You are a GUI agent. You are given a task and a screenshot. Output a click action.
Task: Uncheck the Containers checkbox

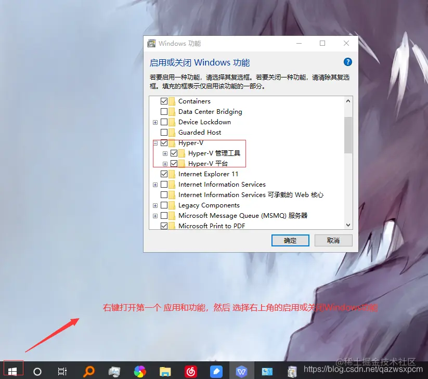point(164,101)
